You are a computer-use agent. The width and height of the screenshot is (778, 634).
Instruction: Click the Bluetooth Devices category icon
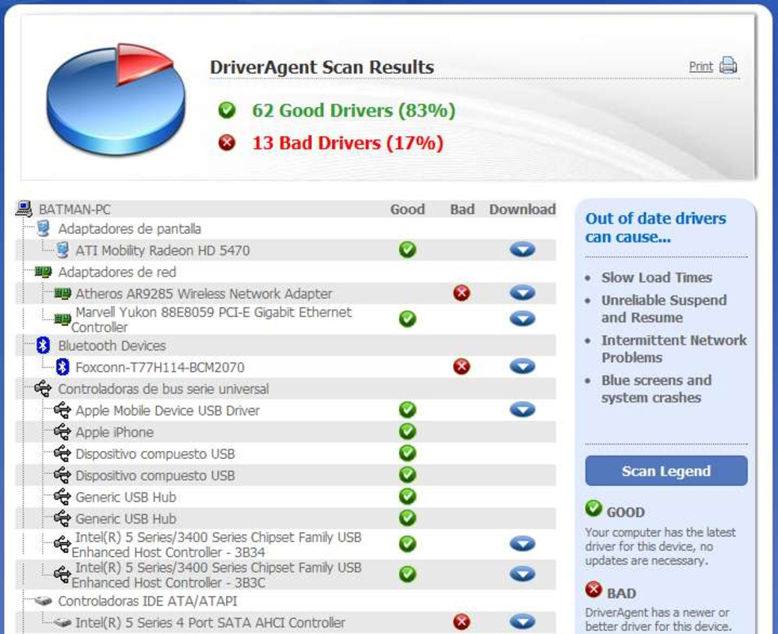pos(43,345)
